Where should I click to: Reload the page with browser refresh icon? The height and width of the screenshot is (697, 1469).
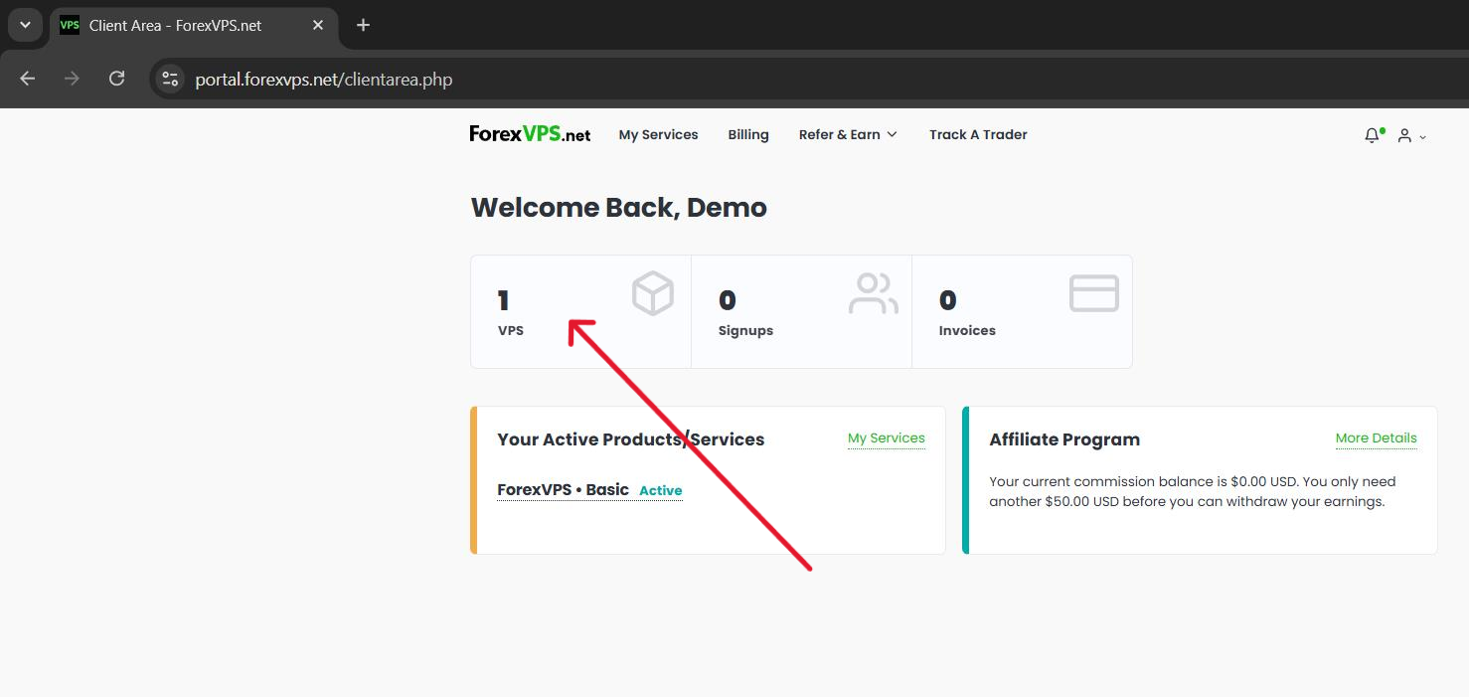pyautogui.click(x=116, y=79)
